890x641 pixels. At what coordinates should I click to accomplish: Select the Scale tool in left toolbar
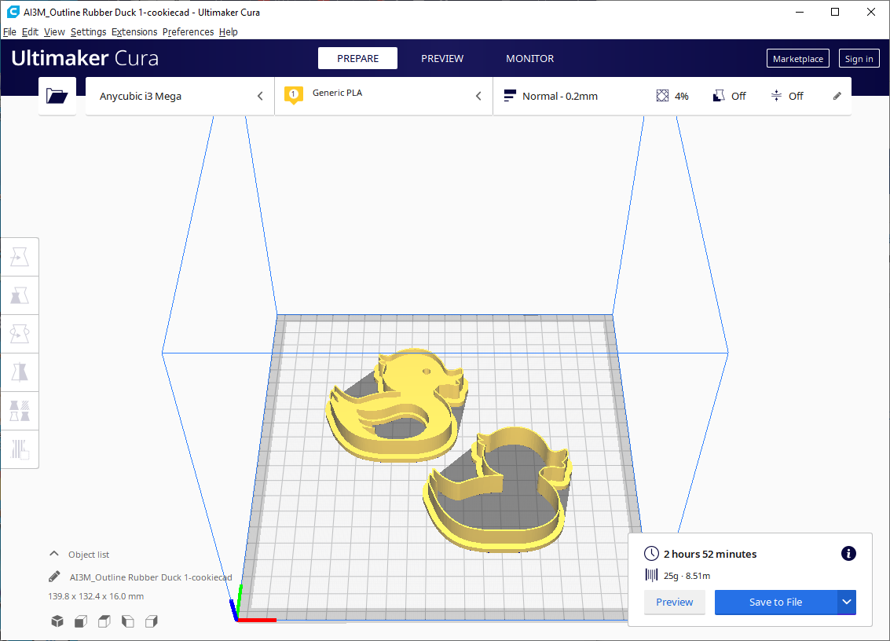[x=20, y=295]
